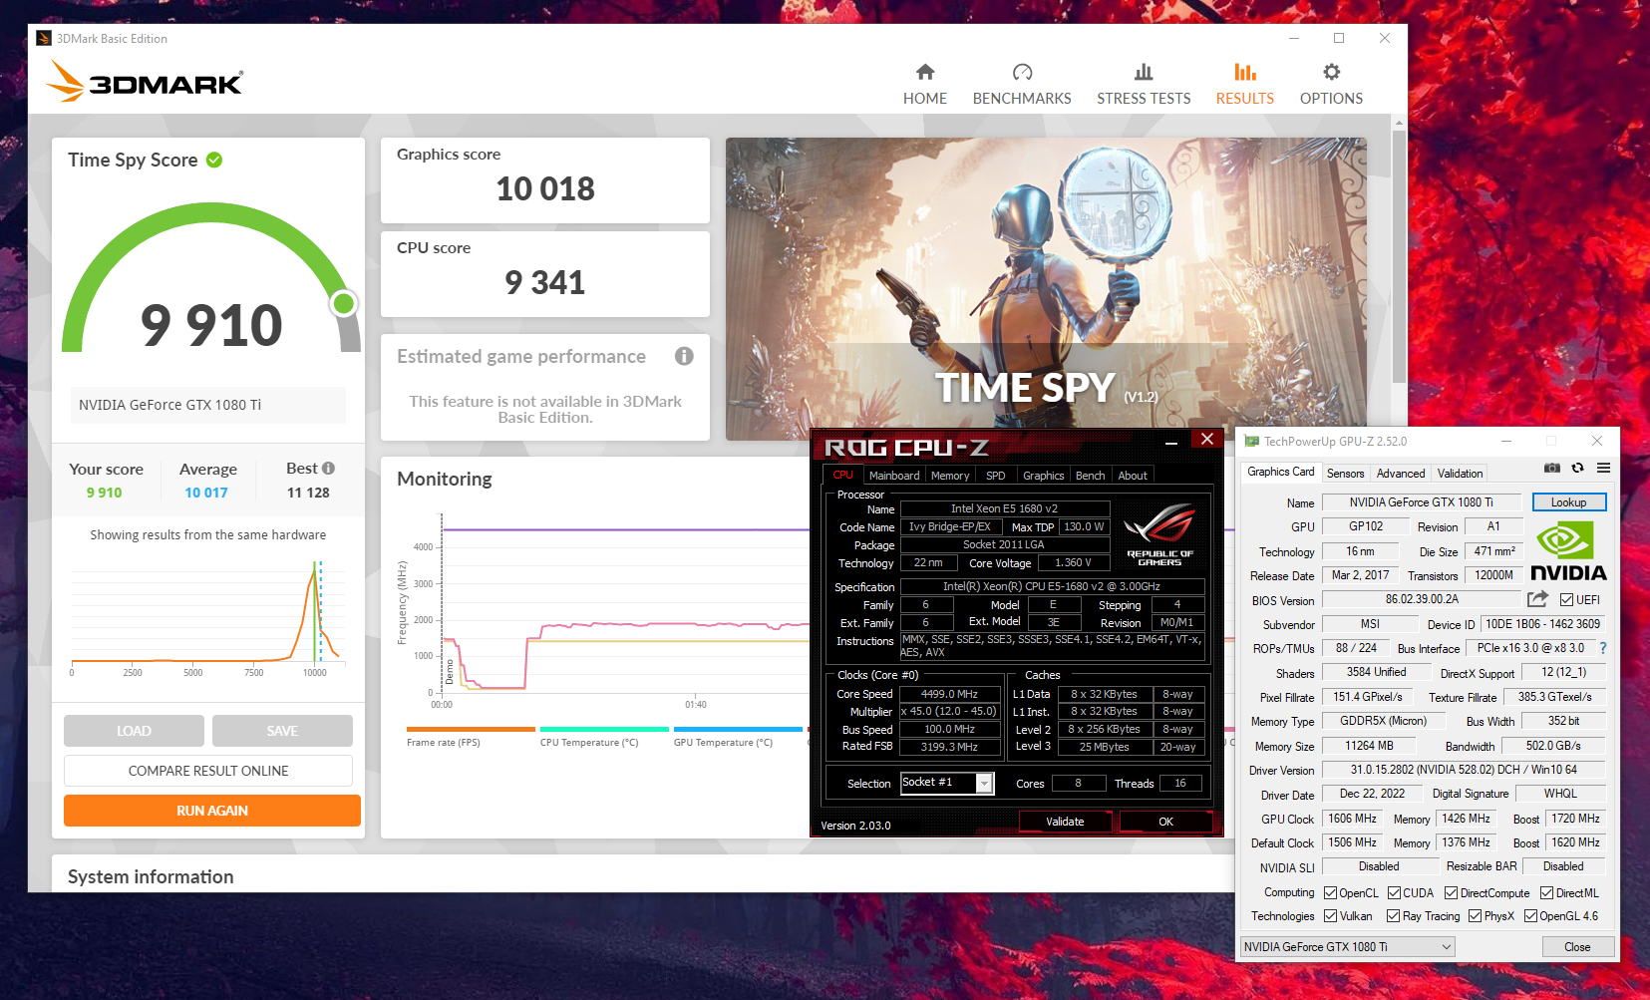Expand the Socket #1 selection dropdown
Viewport: 1650px width, 1000px height.
[984, 784]
